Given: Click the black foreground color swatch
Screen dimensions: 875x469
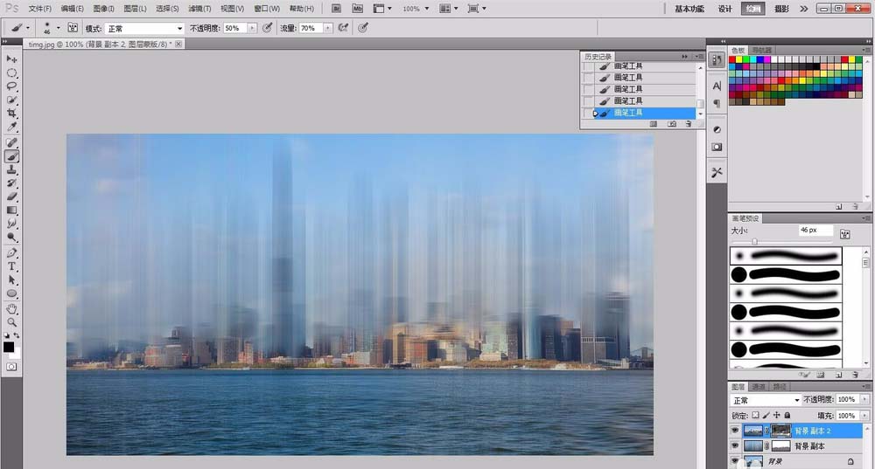Looking at the screenshot, I should tap(9, 347).
